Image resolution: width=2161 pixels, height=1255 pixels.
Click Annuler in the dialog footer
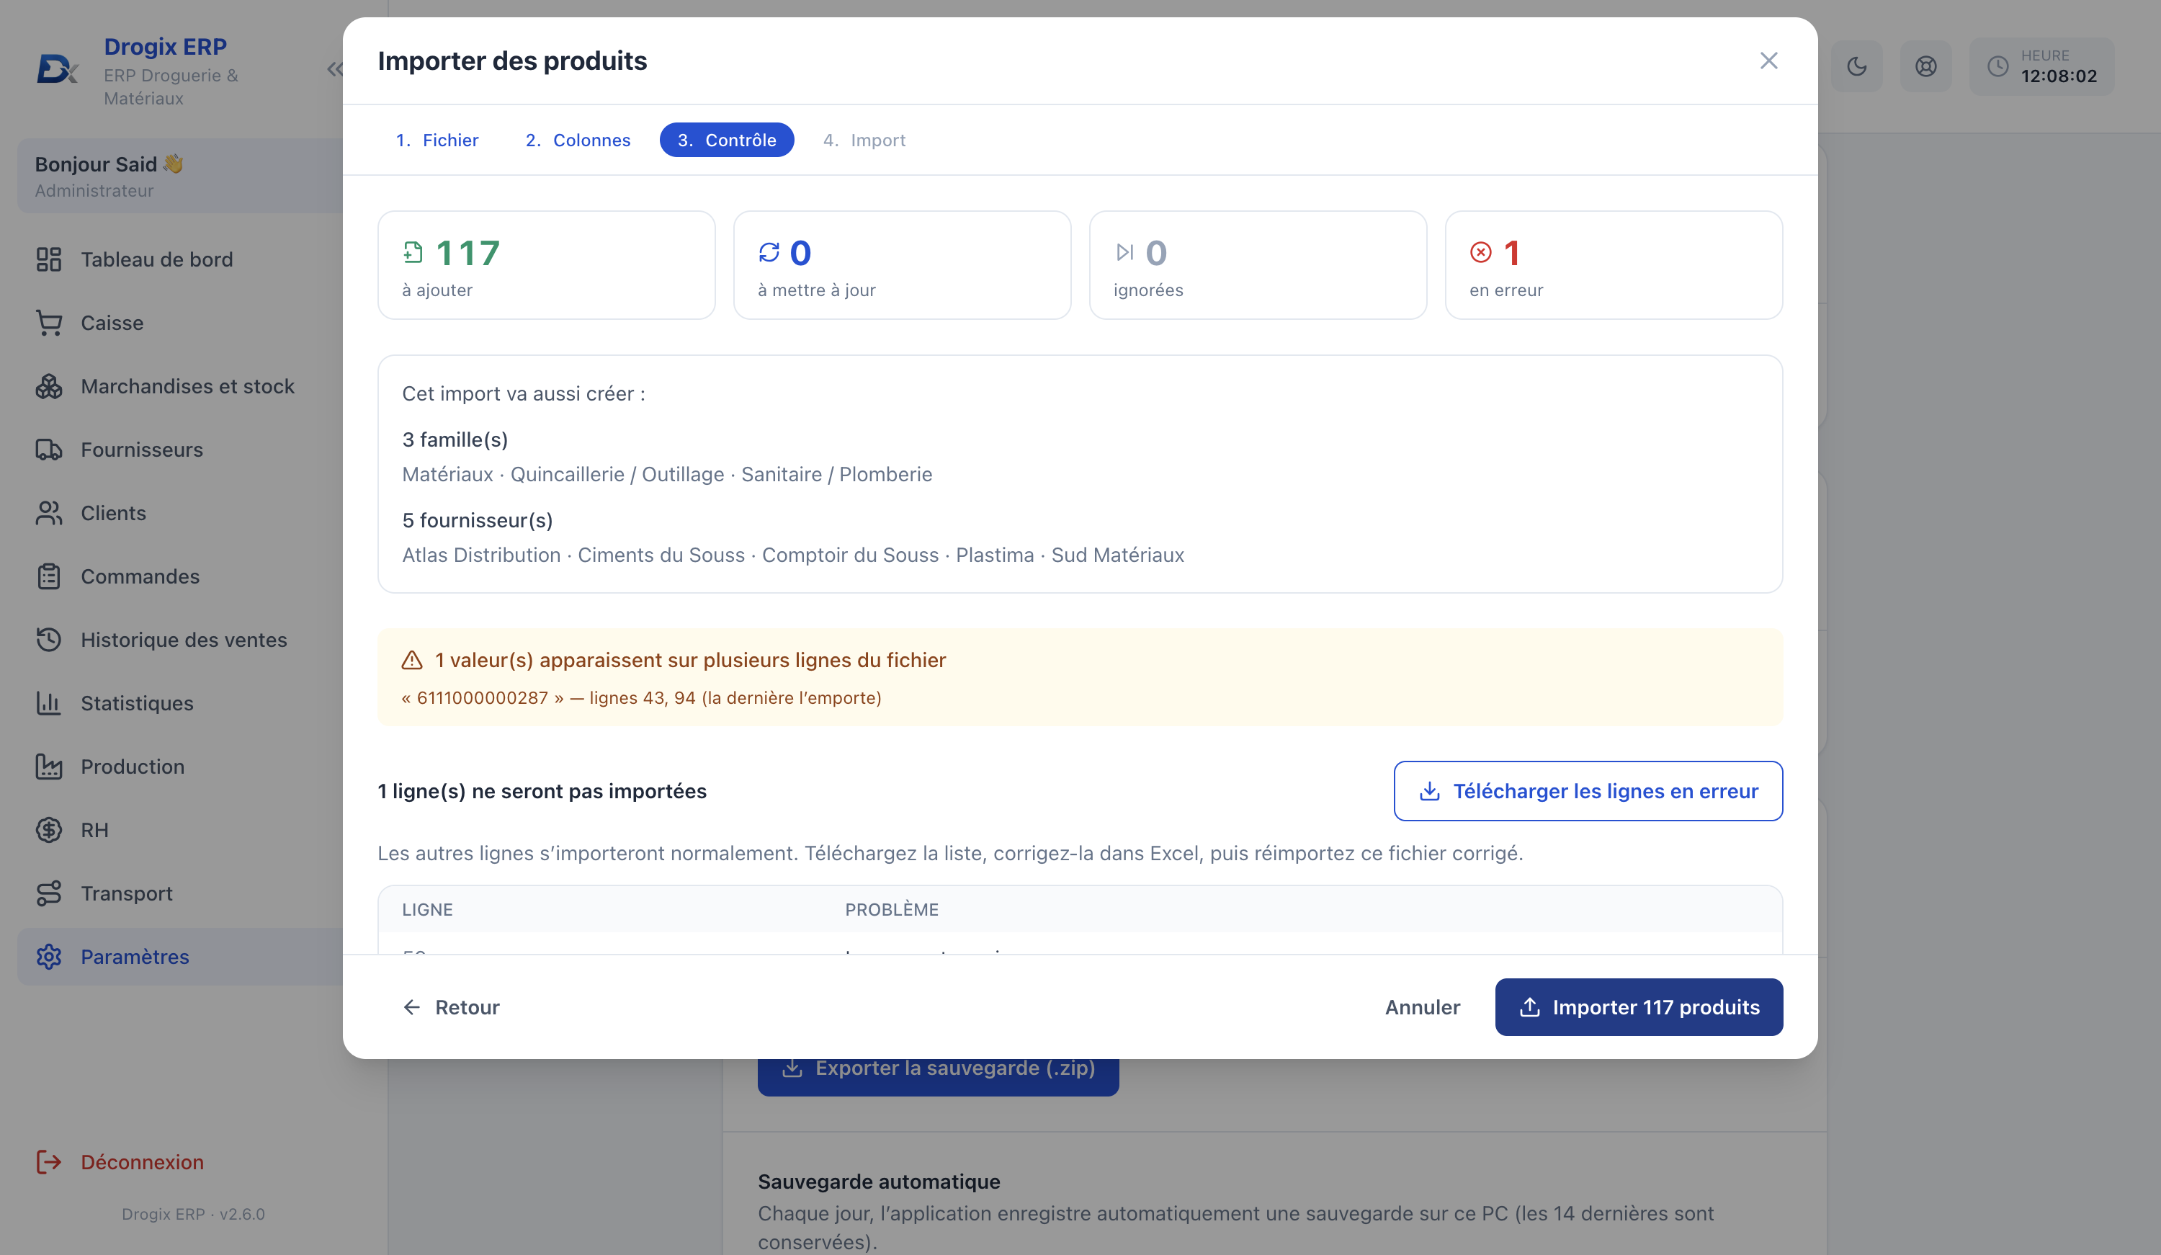[x=1422, y=1007]
